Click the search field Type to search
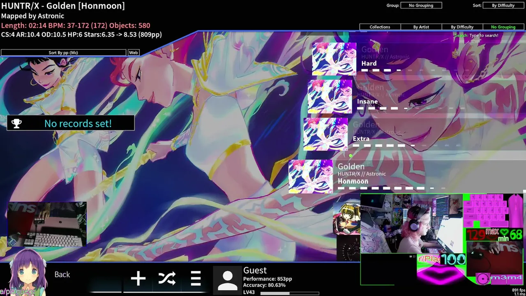This screenshot has width=526, height=296. 476,35
